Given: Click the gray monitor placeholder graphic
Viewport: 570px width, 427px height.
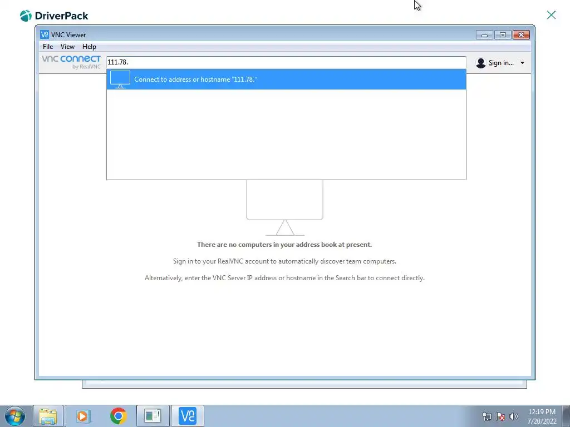Looking at the screenshot, I should pyautogui.click(x=284, y=208).
